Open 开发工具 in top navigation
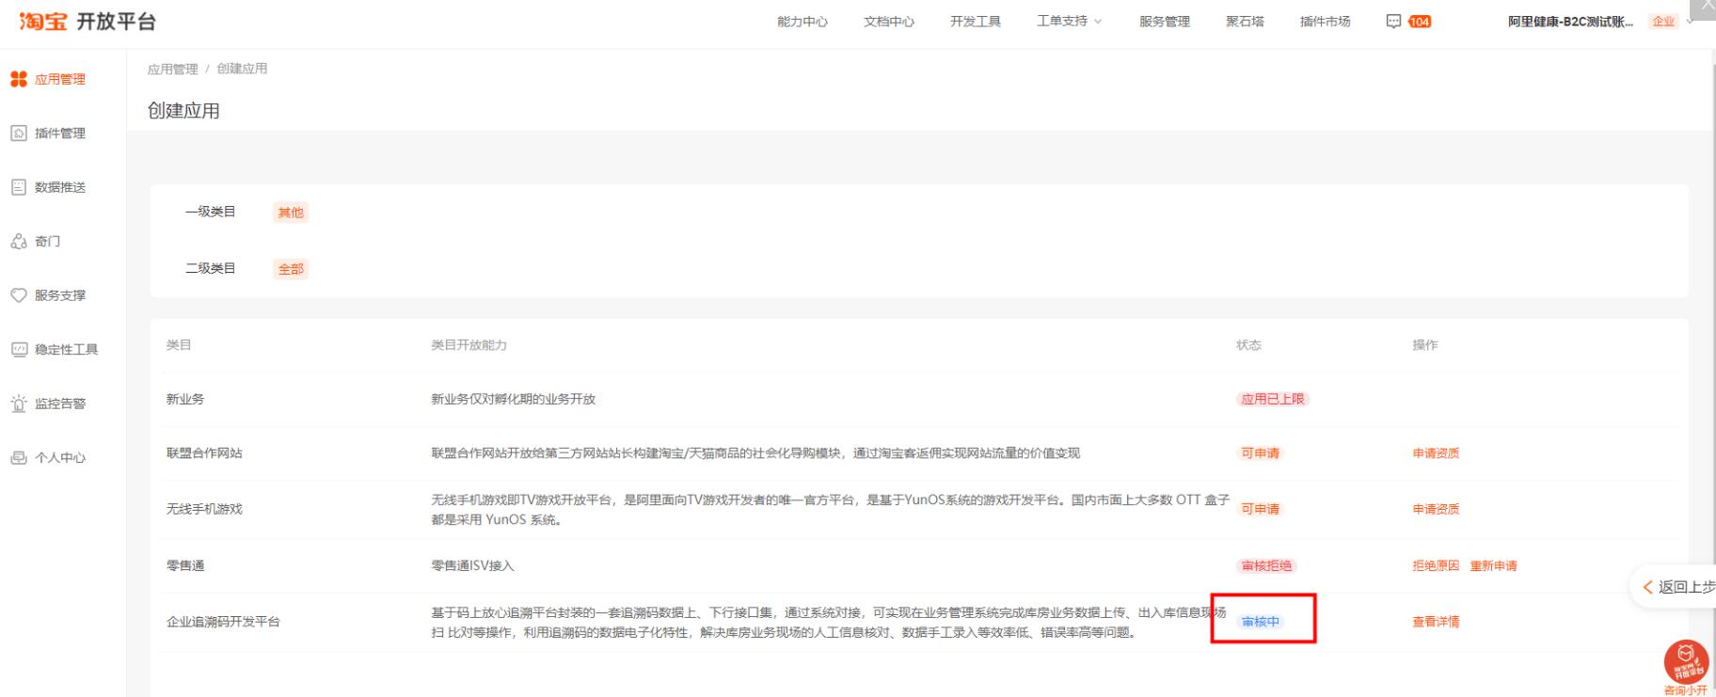Screen dimensions: 1716x697 pyautogui.click(x=976, y=22)
